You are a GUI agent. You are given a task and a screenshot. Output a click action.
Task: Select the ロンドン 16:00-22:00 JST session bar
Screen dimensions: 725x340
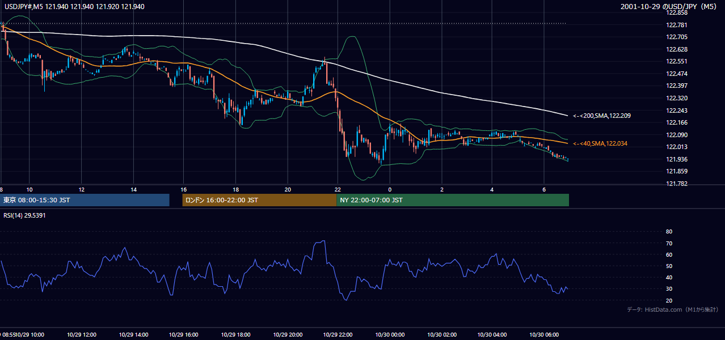click(259, 200)
